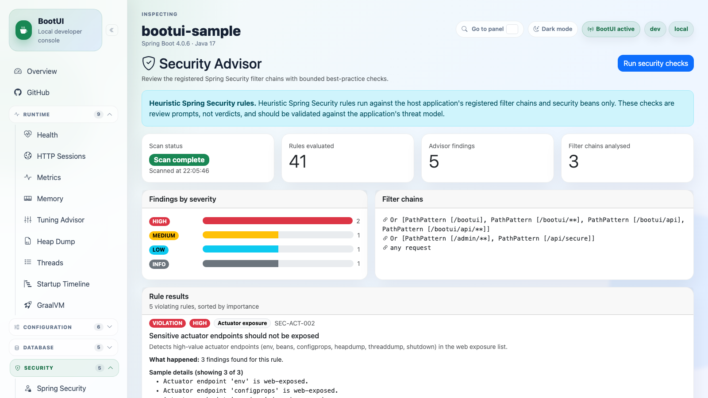Viewport: 708px width, 398px height.
Task: Click the INFO severity label
Action: 159,264
